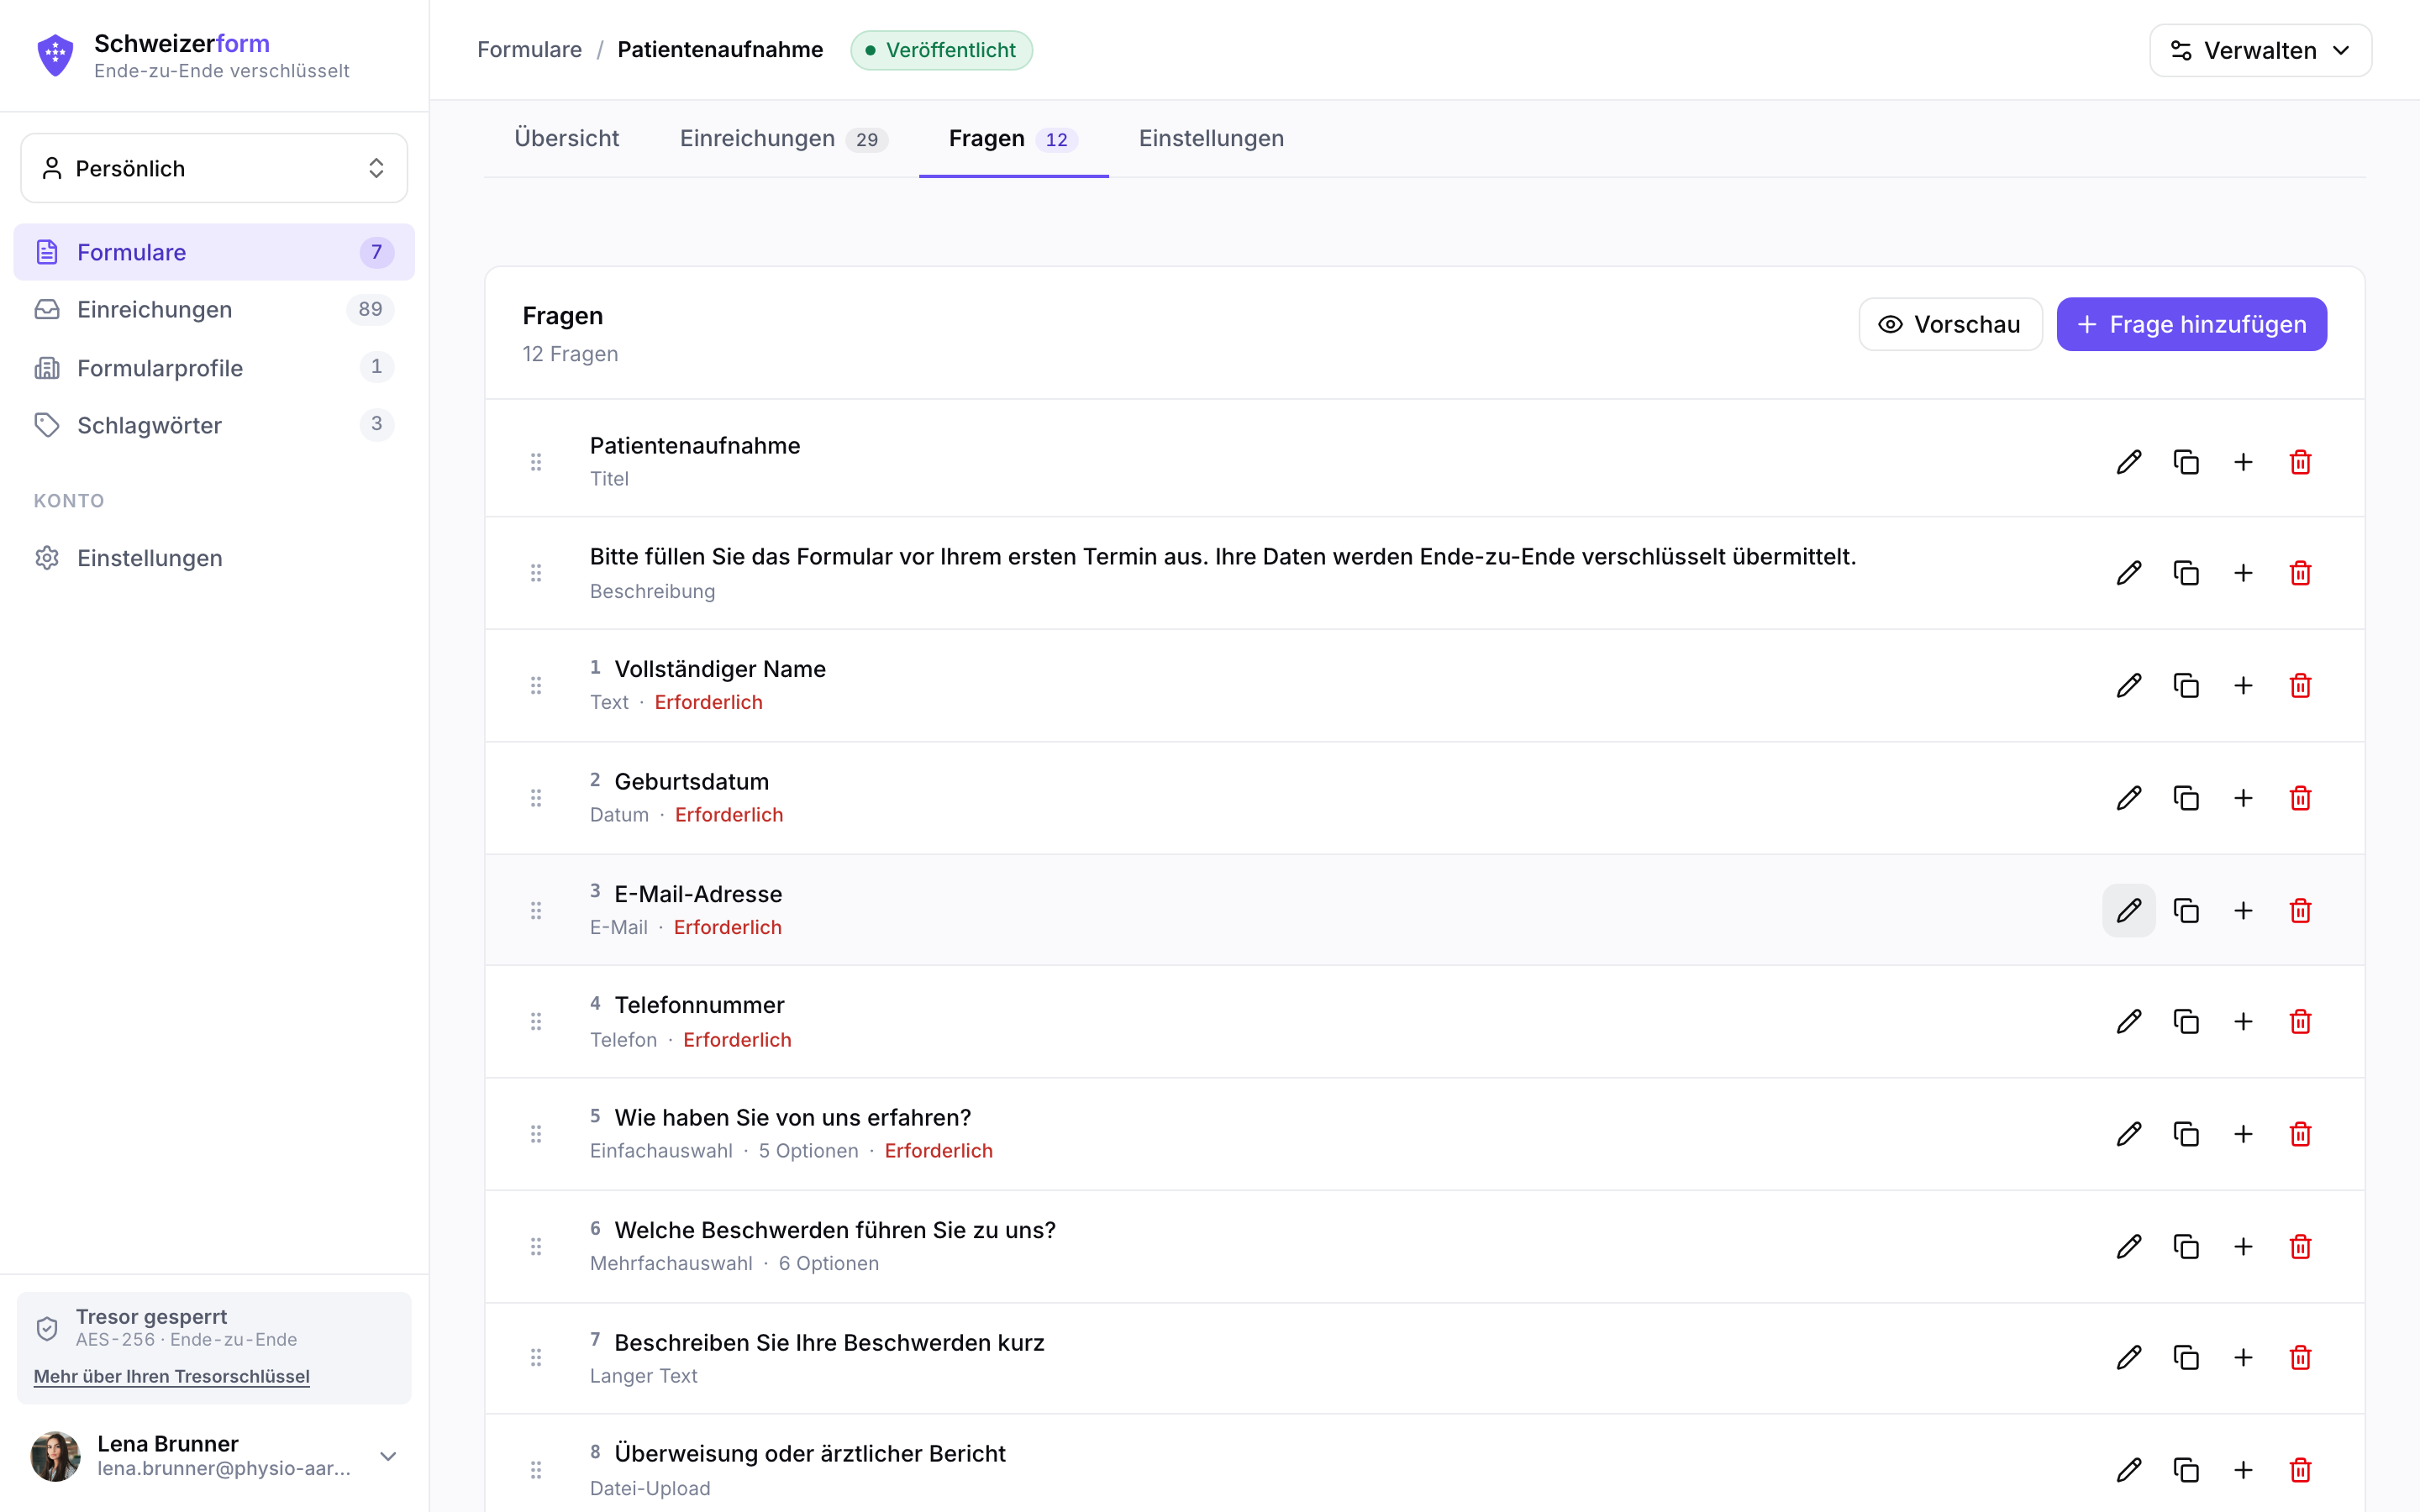This screenshot has height=1512, width=2420.
Task: Add question after the Beschreibung row
Action: (x=2243, y=573)
